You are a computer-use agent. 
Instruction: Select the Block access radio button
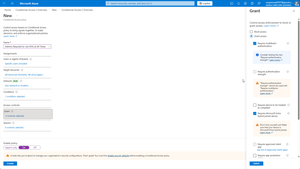(x=251, y=32)
